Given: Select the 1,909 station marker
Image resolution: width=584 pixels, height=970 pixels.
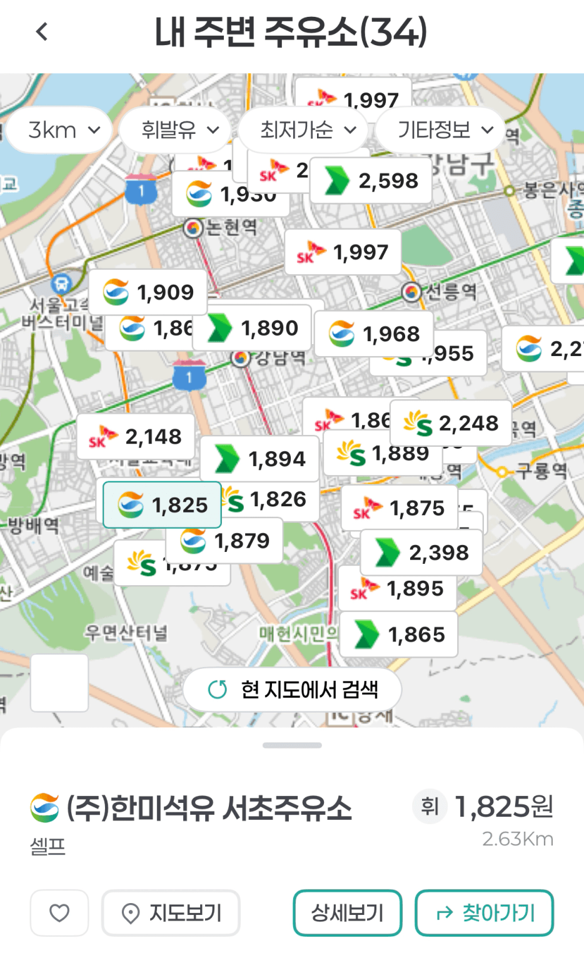Looking at the screenshot, I should point(148,292).
